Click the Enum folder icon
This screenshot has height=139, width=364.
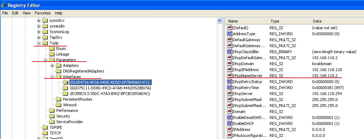pyautogui.click(x=52, y=49)
